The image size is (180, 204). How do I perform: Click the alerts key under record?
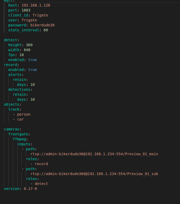pyautogui.click(x=15, y=75)
